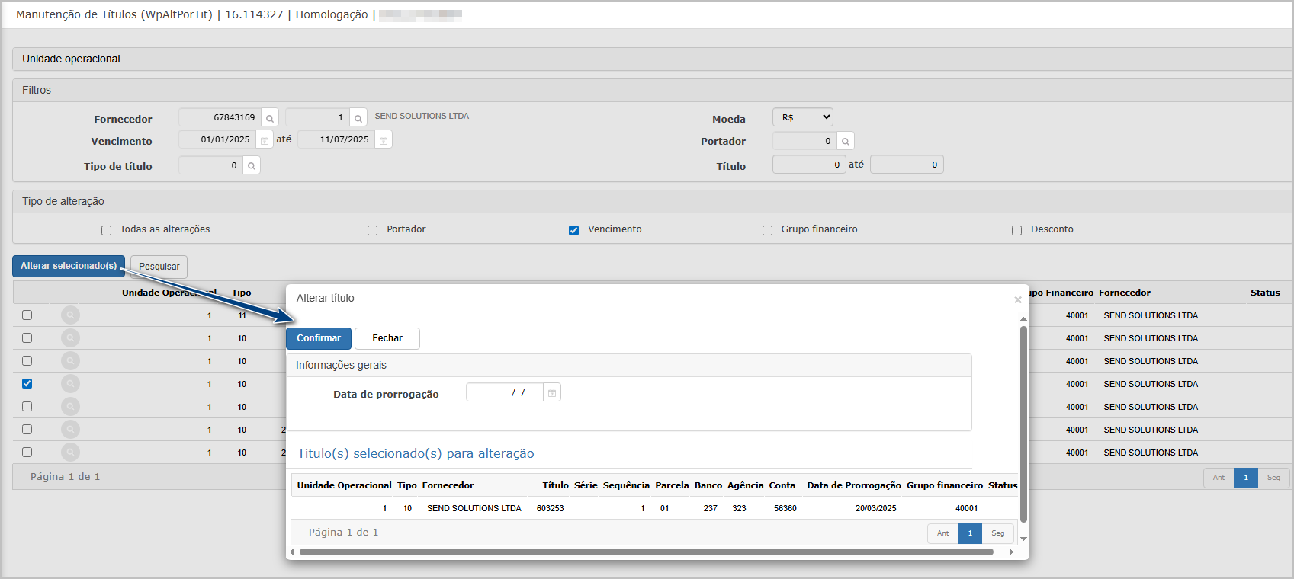The image size is (1294, 579).
Task: Go to Seg page in dialog pager
Action: (x=998, y=533)
